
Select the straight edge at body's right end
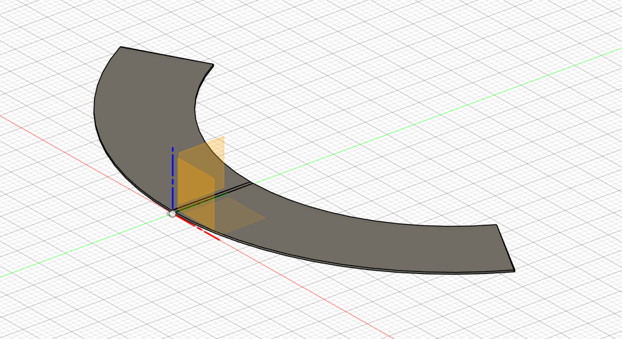coord(505,248)
